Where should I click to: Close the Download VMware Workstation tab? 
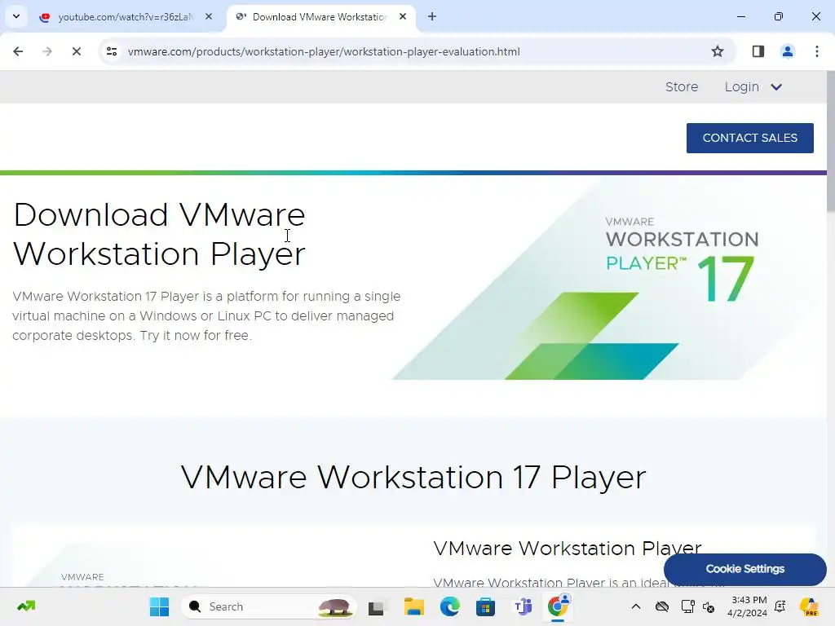[x=403, y=16]
